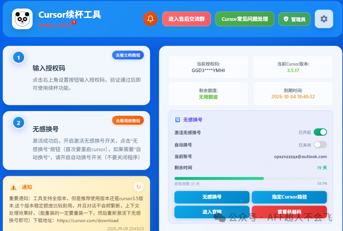The image size is (343, 231).
Task: Click the 已开启 status label
Action: coord(305,133)
